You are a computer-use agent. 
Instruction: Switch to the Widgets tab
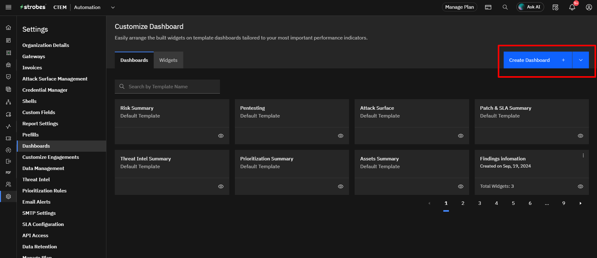(168, 60)
